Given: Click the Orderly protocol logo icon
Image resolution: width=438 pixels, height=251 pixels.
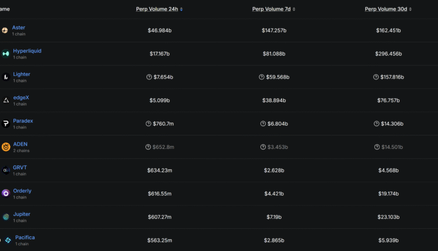Looking at the screenshot, I should click(x=6, y=193).
